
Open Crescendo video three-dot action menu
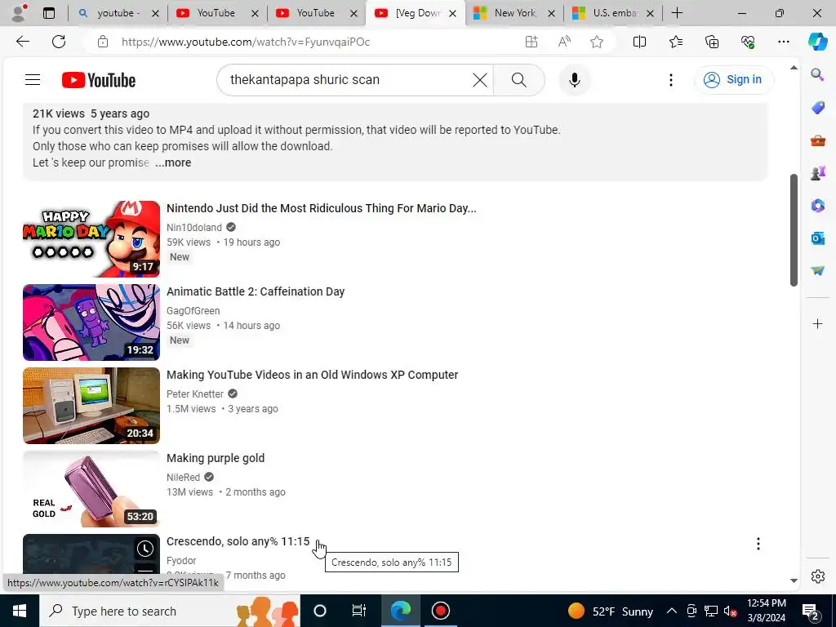click(x=758, y=544)
